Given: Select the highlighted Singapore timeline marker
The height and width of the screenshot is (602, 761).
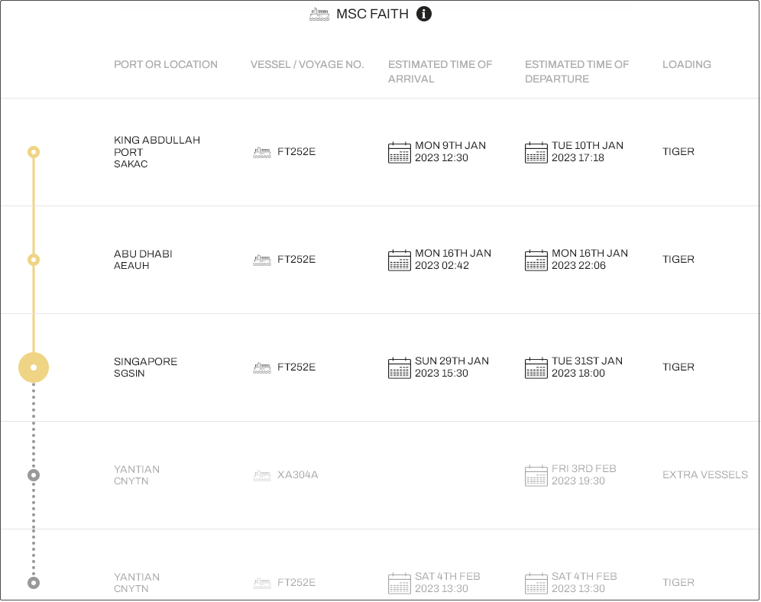Looking at the screenshot, I should [x=34, y=367].
